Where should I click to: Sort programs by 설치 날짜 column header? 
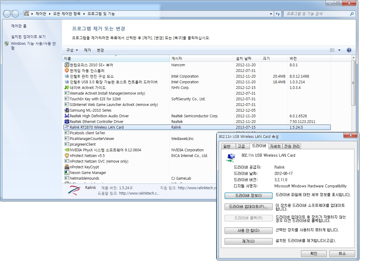247,58
